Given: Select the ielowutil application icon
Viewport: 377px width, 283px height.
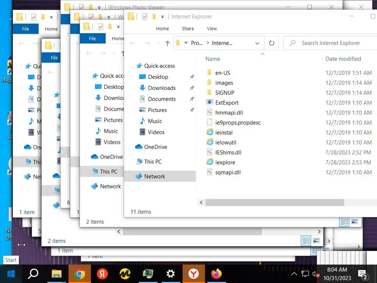Looking at the screenshot, I should click(x=209, y=142).
